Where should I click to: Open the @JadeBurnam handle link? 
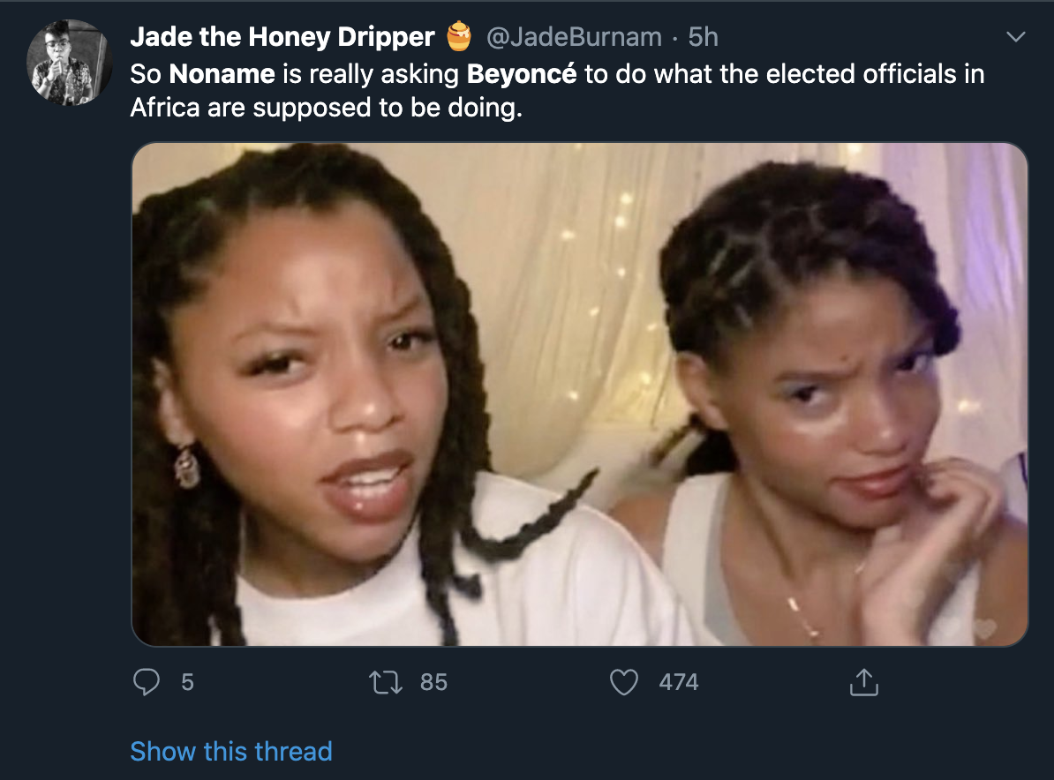point(573,36)
